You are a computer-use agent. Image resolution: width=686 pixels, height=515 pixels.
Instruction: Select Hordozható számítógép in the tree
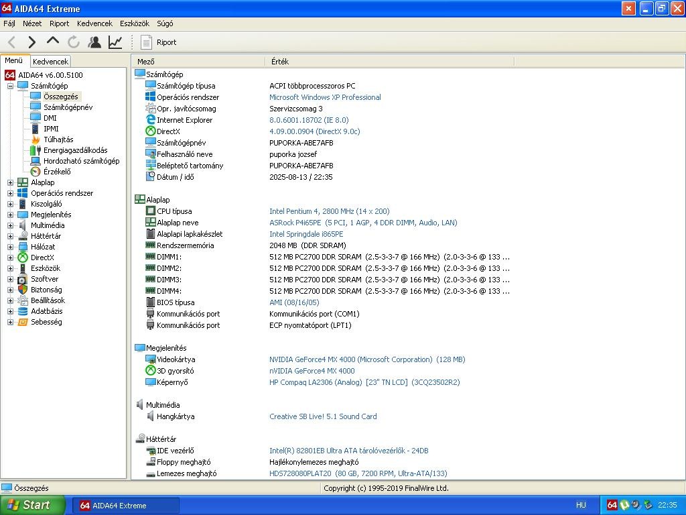(81, 161)
